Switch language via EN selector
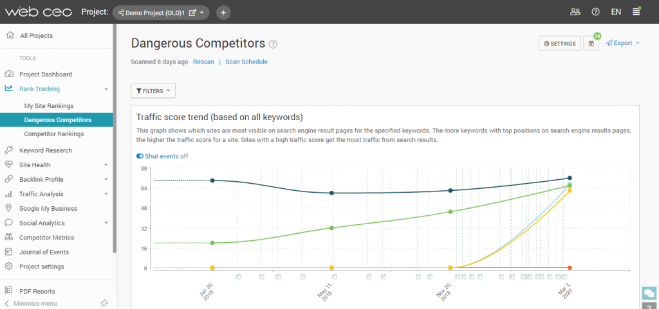The height and width of the screenshot is (309, 659). click(616, 12)
